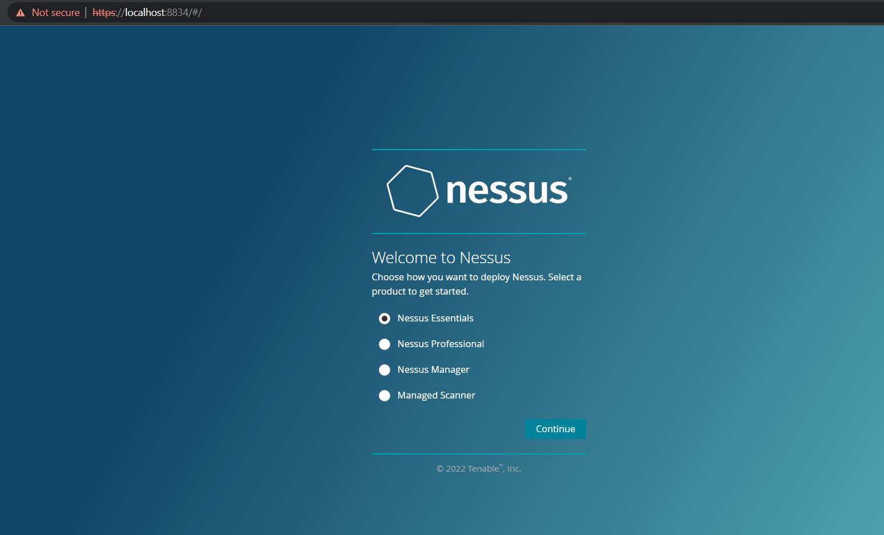884x535 pixels.
Task: Click the "nessus" wordmark text
Action: tap(508, 190)
